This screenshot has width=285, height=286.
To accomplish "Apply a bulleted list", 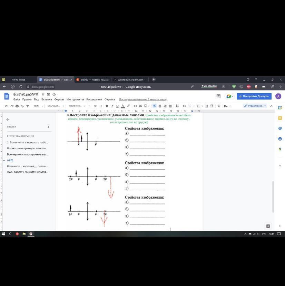I will pyautogui.click(x=190, y=106).
